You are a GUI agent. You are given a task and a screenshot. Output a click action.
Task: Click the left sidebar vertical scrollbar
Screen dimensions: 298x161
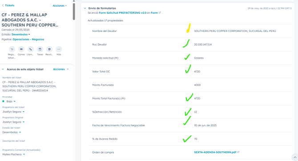74,12
